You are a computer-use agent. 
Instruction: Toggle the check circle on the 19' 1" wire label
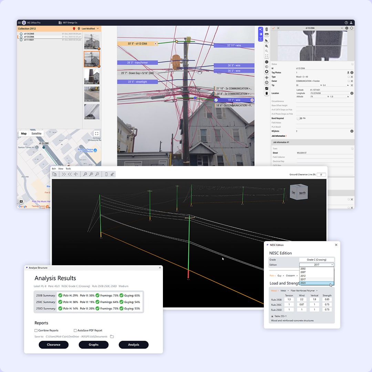click(216, 100)
